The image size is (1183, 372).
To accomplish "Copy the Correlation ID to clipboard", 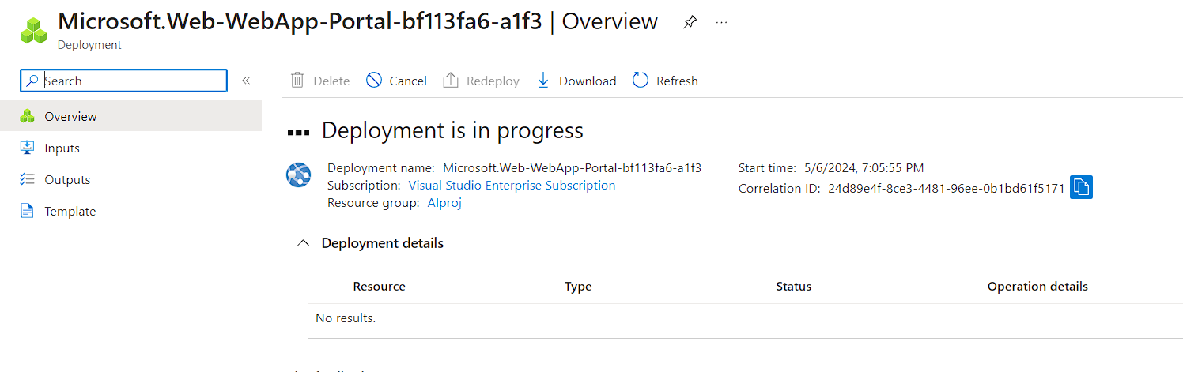I will tap(1081, 188).
